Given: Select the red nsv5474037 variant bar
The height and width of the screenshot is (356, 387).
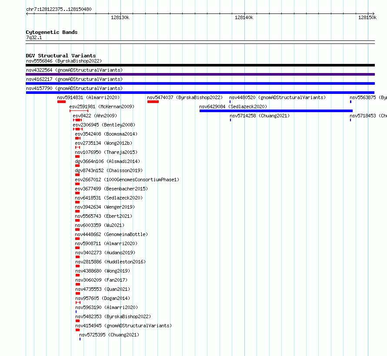Looking at the screenshot, I should pos(153,102).
